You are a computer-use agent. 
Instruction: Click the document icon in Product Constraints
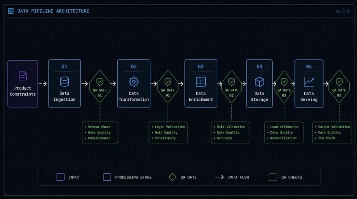pyautogui.click(x=23, y=75)
